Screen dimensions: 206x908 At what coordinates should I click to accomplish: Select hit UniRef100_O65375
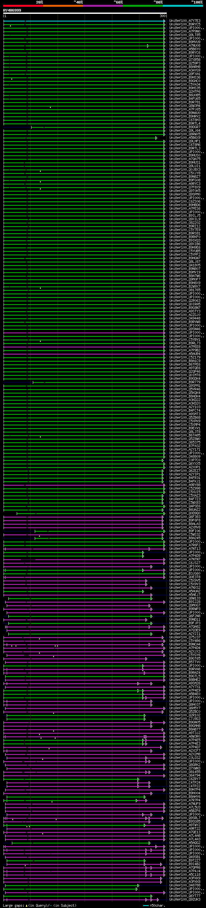pos(185,443)
